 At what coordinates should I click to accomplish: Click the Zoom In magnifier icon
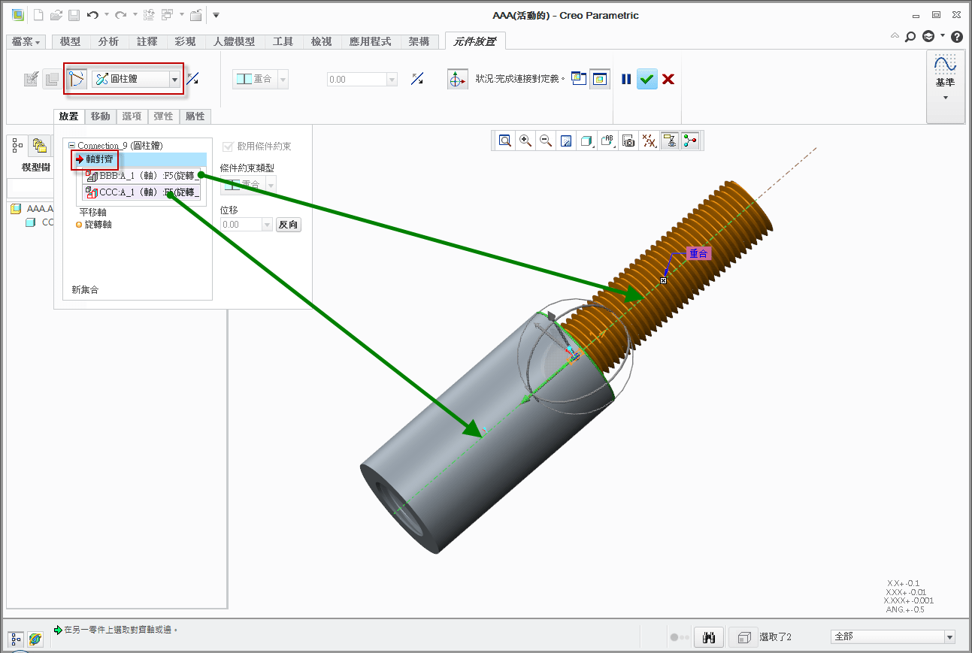(x=525, y=141)
